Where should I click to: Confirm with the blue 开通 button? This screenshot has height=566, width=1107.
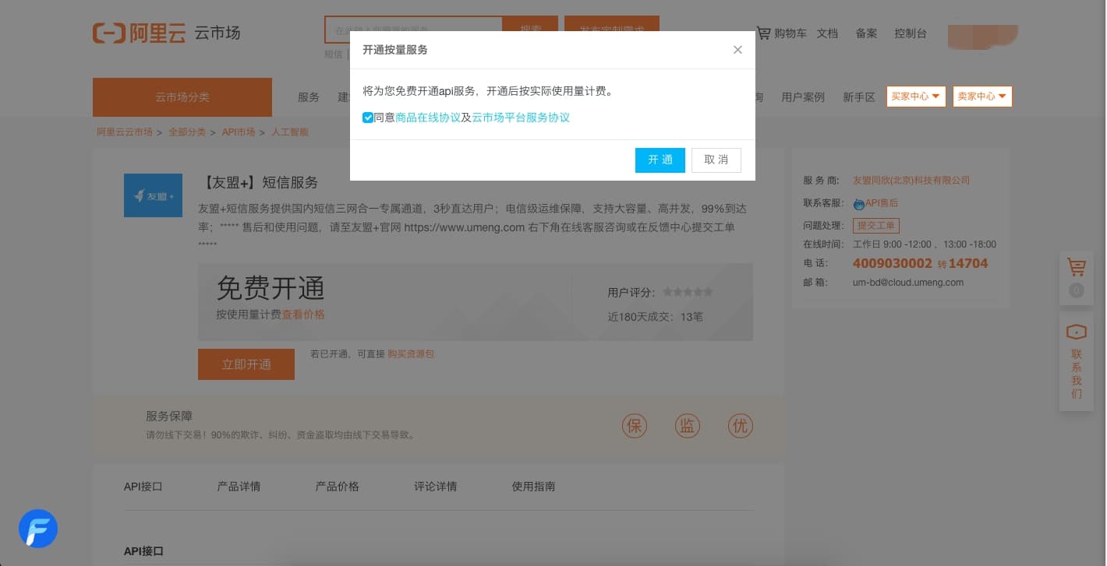point(660,160)
